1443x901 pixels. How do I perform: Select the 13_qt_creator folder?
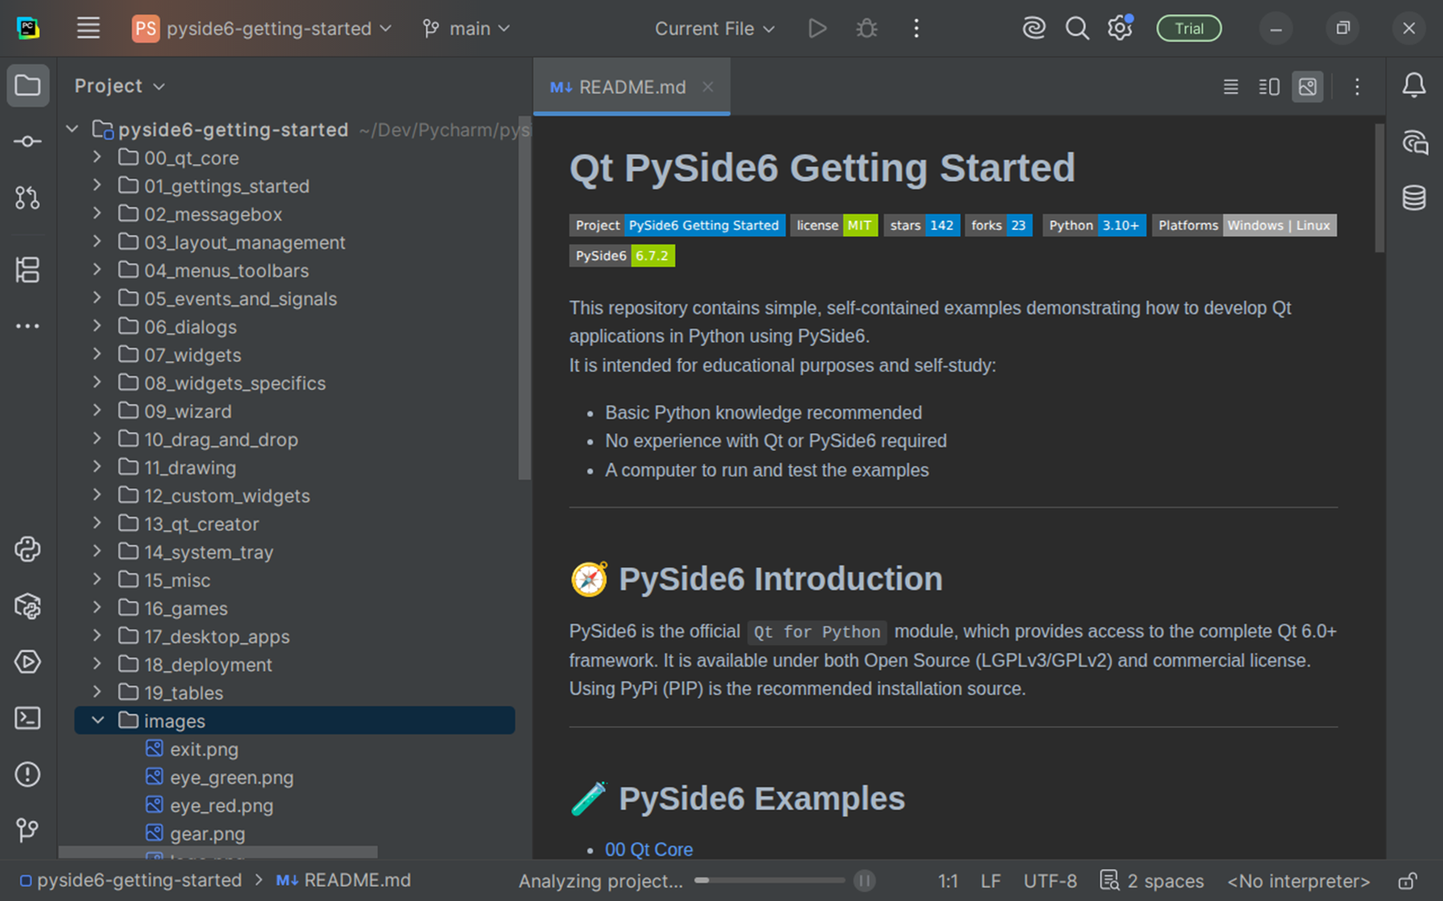click(x=202, y=524)
